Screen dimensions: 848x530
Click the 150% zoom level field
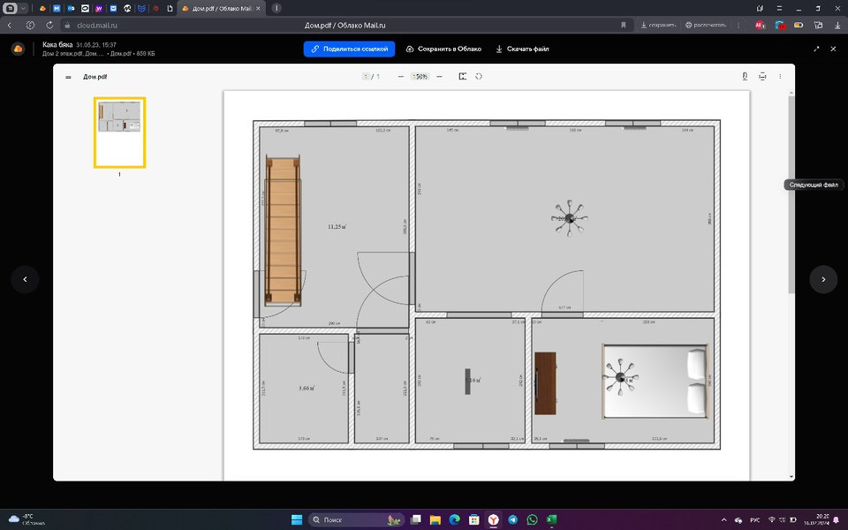pos(420,77)
